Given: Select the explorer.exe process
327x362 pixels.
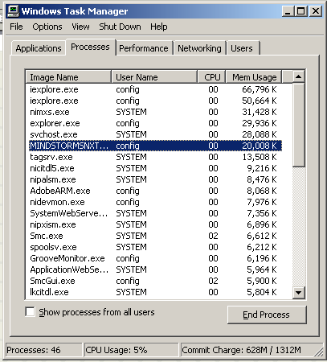Looking at the screenshot, I should point(155,123).
